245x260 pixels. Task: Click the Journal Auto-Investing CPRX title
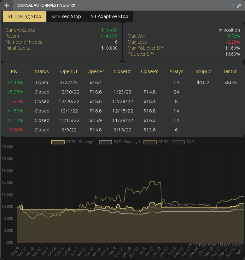pyautogui.click(x=46, y=5)
